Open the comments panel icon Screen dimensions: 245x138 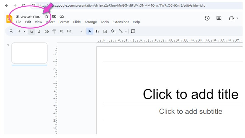point(219,19)
